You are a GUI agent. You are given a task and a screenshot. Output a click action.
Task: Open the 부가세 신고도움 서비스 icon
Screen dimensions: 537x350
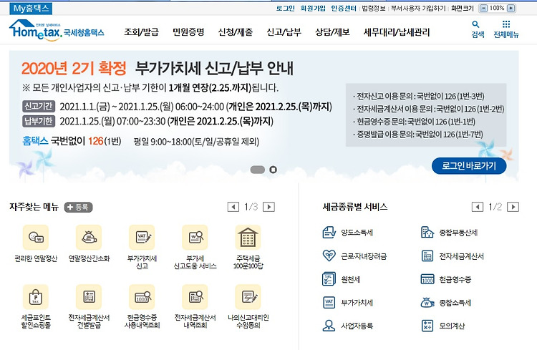click(195, 238)
